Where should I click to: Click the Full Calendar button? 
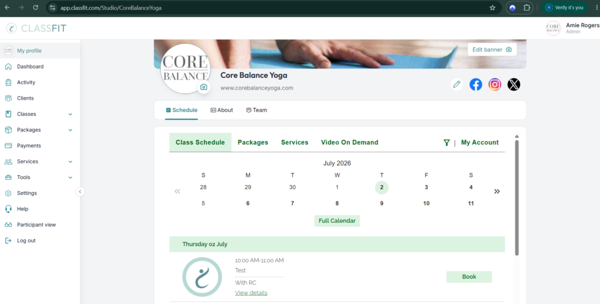[x=337, y=221]
